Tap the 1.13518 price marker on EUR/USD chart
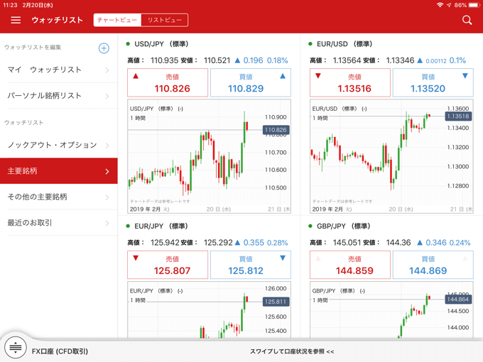The width and height of the screenshot is (483, 362). pyautogui.click(x=458, y=116)
